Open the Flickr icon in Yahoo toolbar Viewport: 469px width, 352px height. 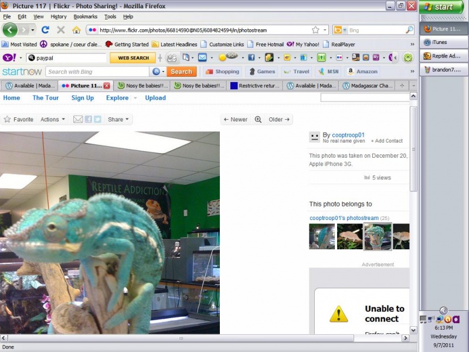tap(339, 57)
